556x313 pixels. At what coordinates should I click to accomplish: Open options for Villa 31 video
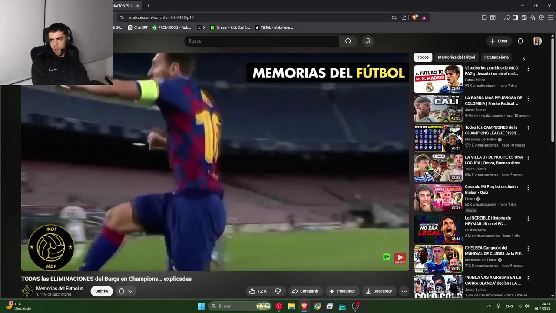528,158
